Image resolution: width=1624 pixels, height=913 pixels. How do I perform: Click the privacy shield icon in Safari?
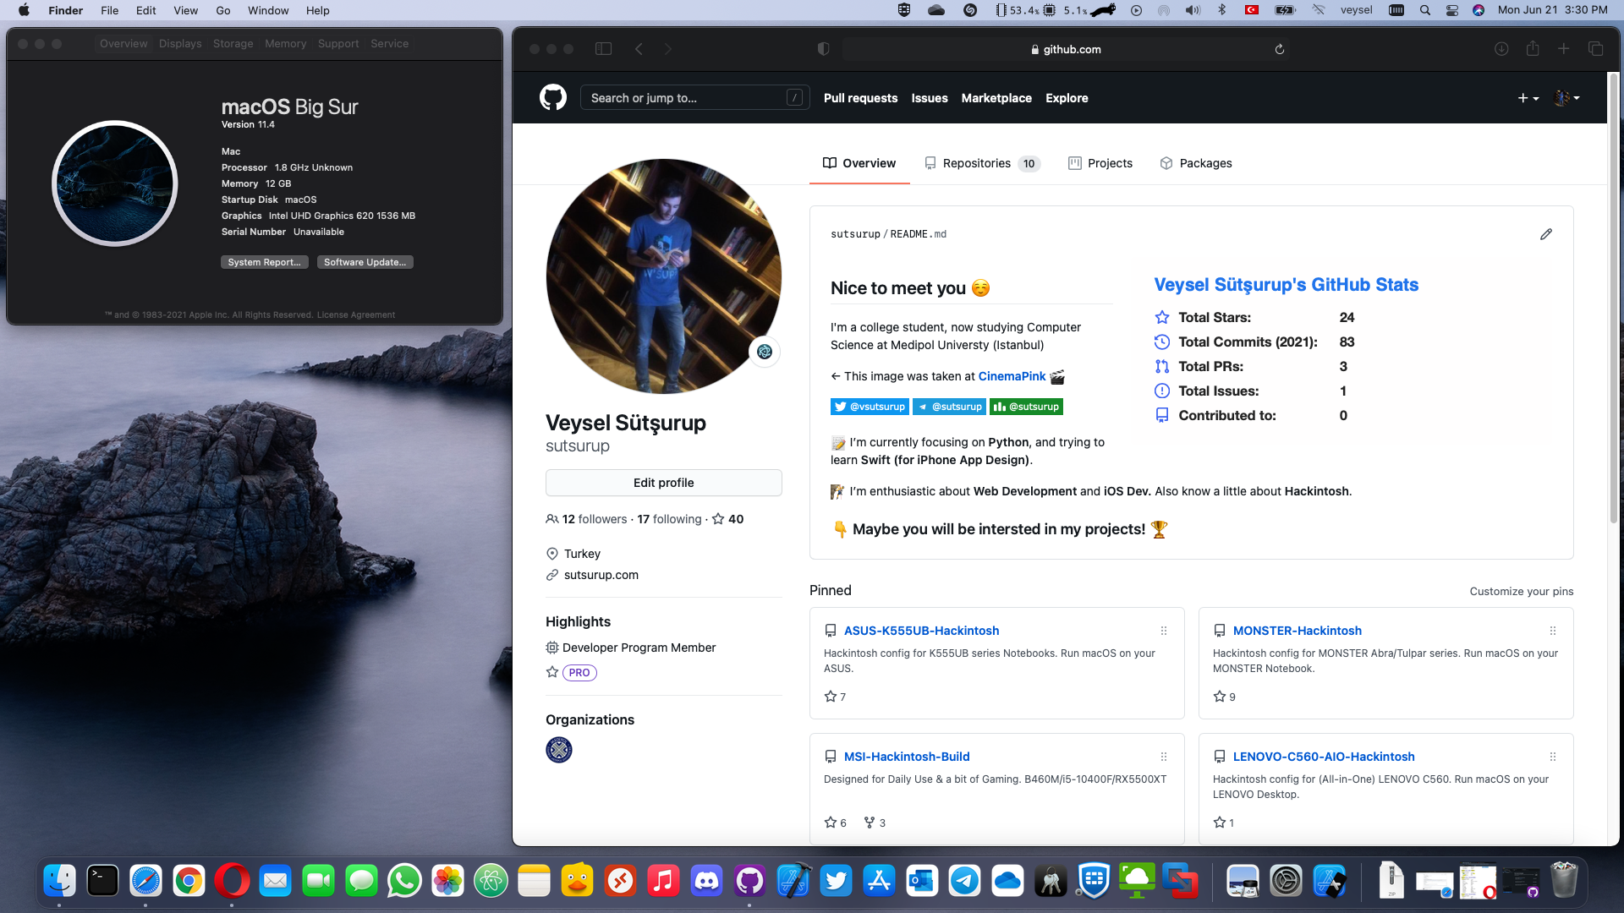click(x=823, y=49)
